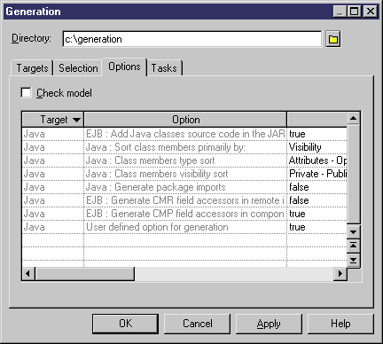Jump to last row arrow icon
This screenshot has height=344, width=383.
click(x=353, y=261)
